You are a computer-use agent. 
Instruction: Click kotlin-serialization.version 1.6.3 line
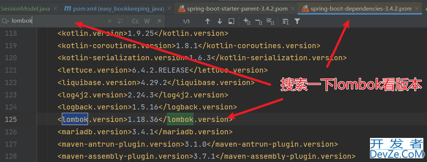[202, 58]
